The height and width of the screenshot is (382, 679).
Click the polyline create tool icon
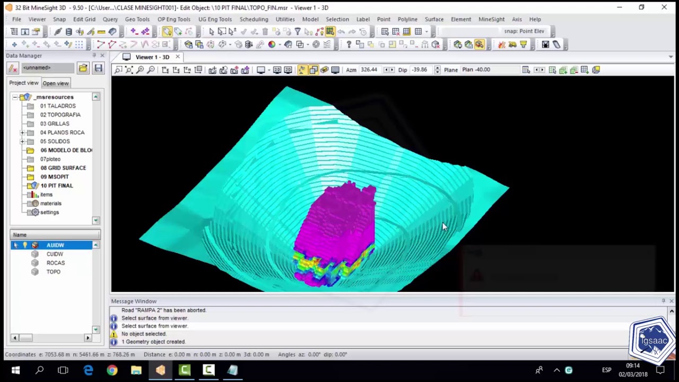(100, 45)
